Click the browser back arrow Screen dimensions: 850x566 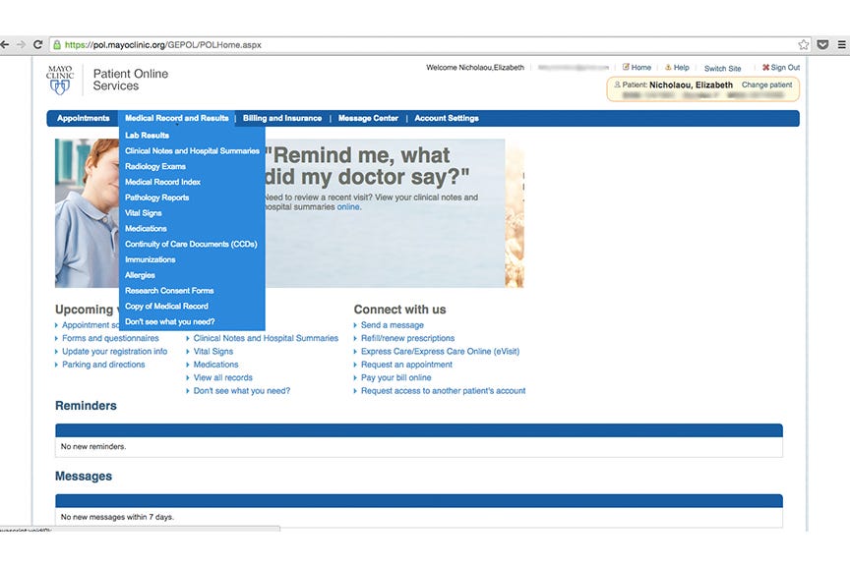(5, 45)
